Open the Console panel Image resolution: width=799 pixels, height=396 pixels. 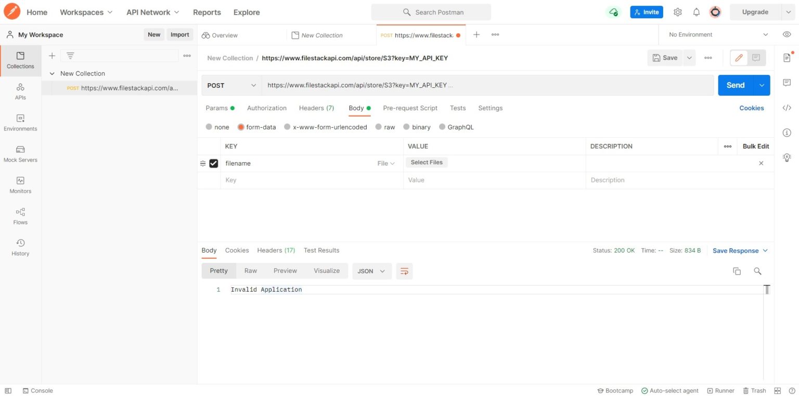point(37,390)
